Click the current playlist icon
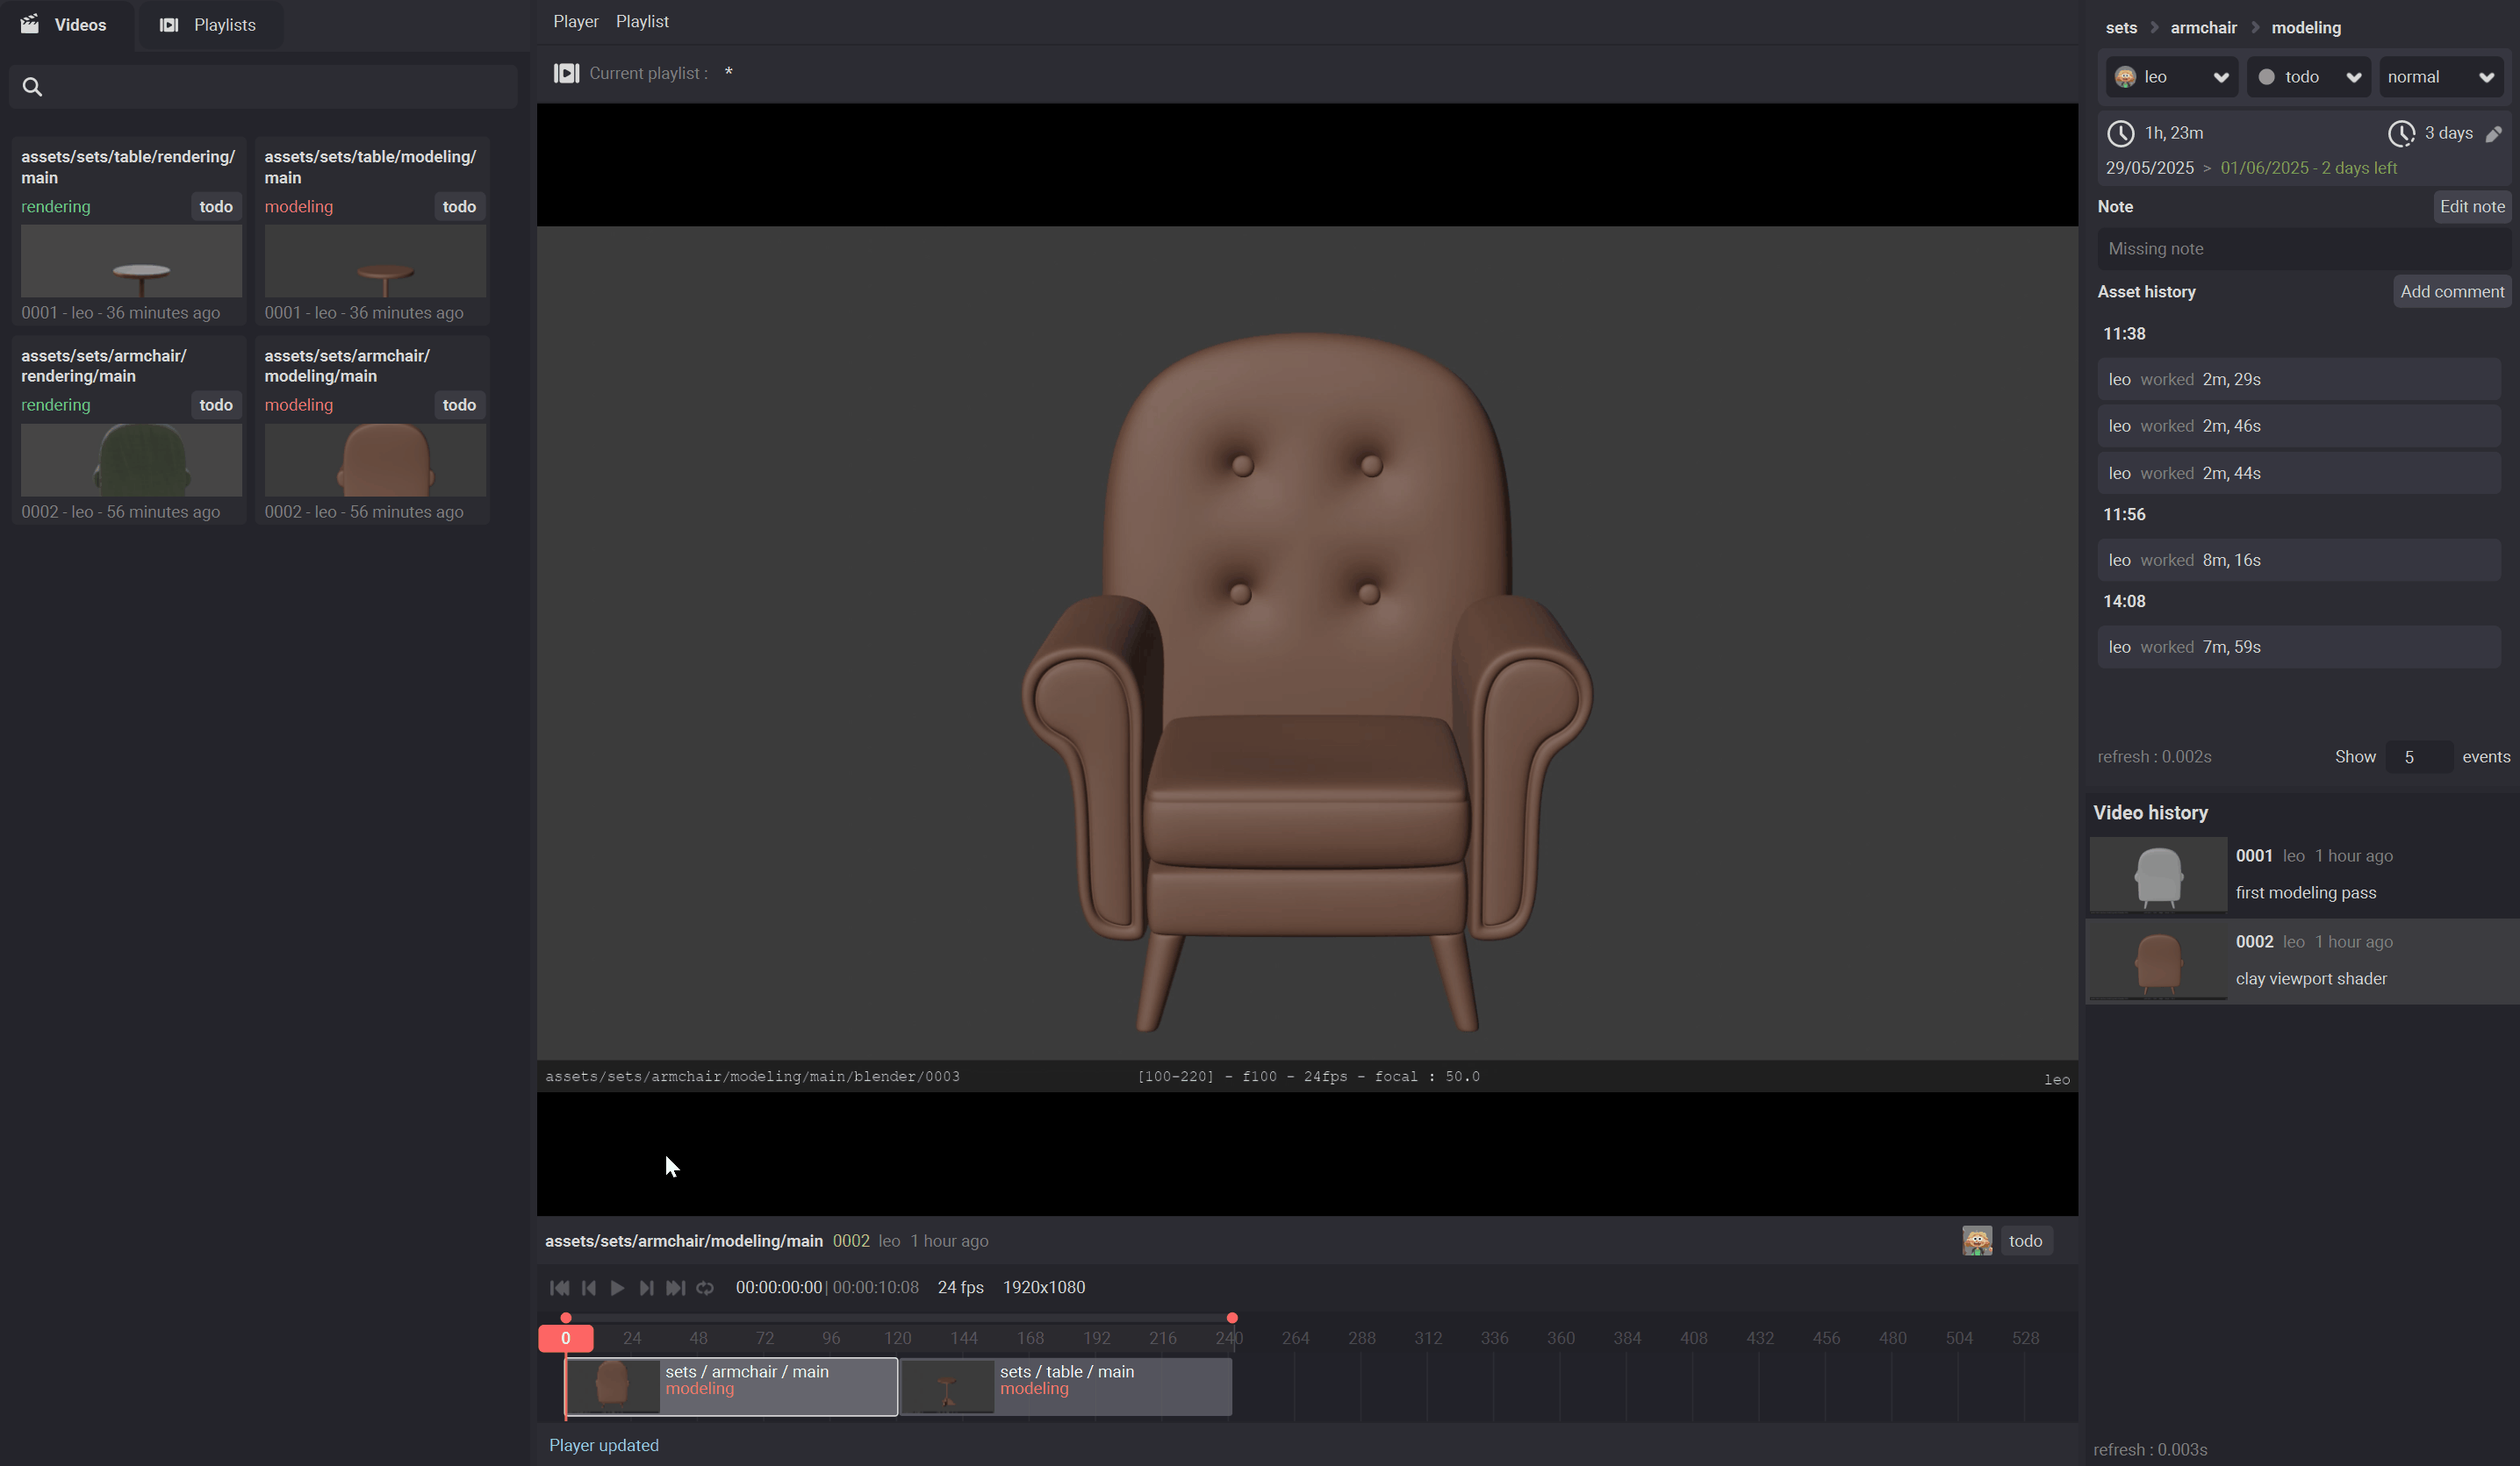 point(566,73)
